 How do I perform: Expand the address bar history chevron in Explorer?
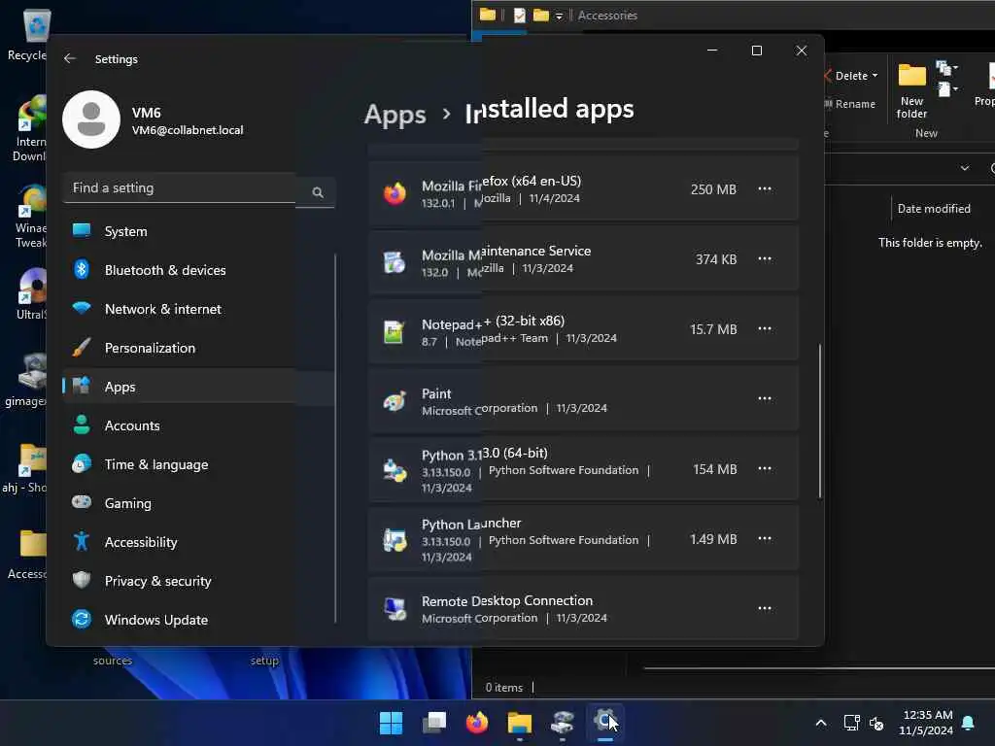(x=965, y=168)
